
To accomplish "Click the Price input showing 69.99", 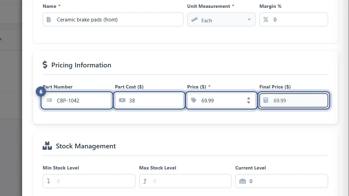I will point(222,100).
